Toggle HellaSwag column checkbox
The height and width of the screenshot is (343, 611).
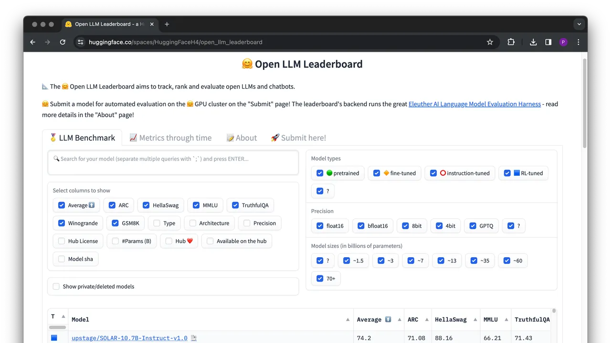click(146, 205)
